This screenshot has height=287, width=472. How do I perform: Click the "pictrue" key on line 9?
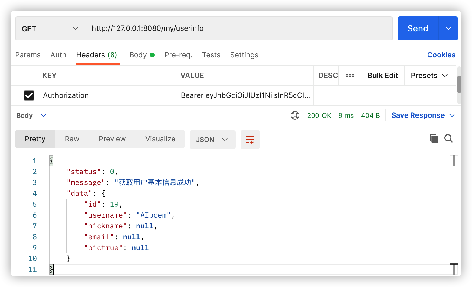(103, 248)
